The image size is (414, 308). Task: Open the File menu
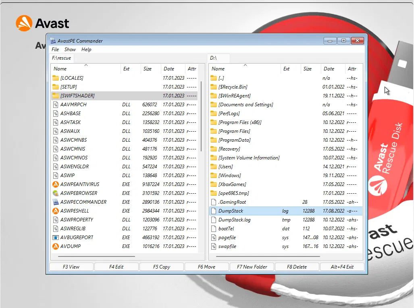pos(55,50)
